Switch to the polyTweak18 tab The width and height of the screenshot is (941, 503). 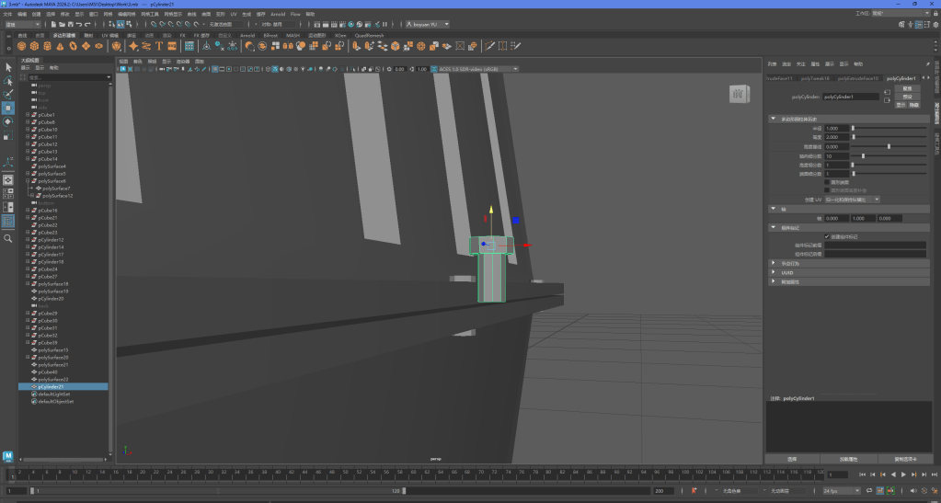pyautogui.click(x=814, y=78)
